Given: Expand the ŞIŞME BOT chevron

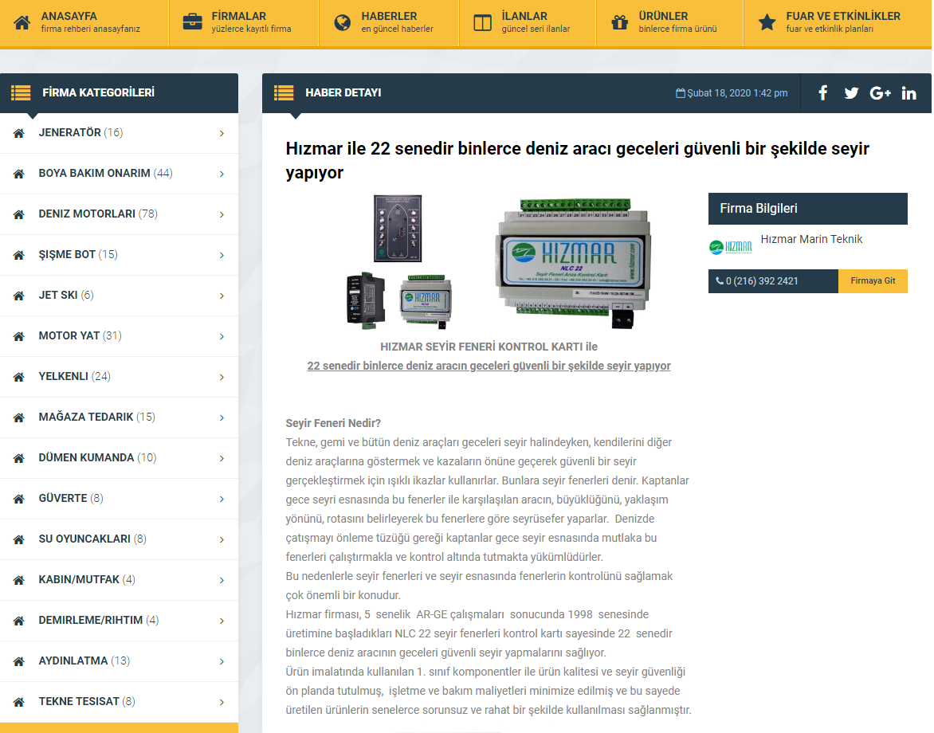Looking at the screenshot, I should click(222, 255).
